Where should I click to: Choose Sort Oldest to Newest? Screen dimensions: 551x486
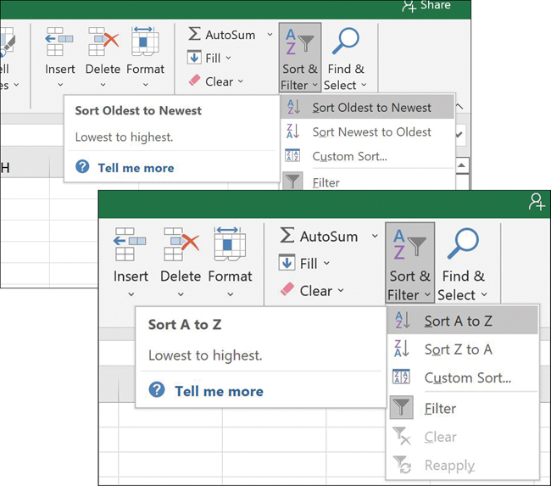[x=367, y=107]
